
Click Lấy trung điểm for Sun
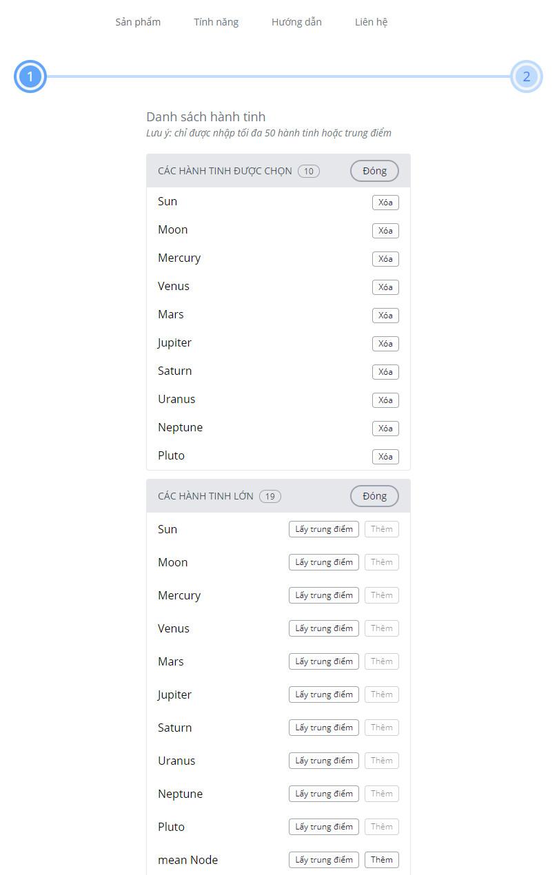tap(323, 528)
